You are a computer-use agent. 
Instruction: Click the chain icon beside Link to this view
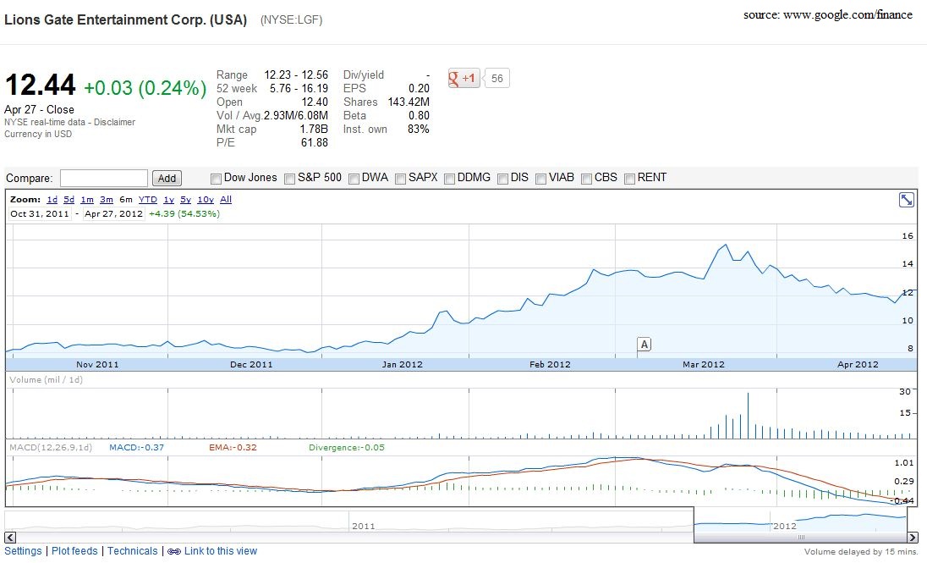click(x=174, y=552)
